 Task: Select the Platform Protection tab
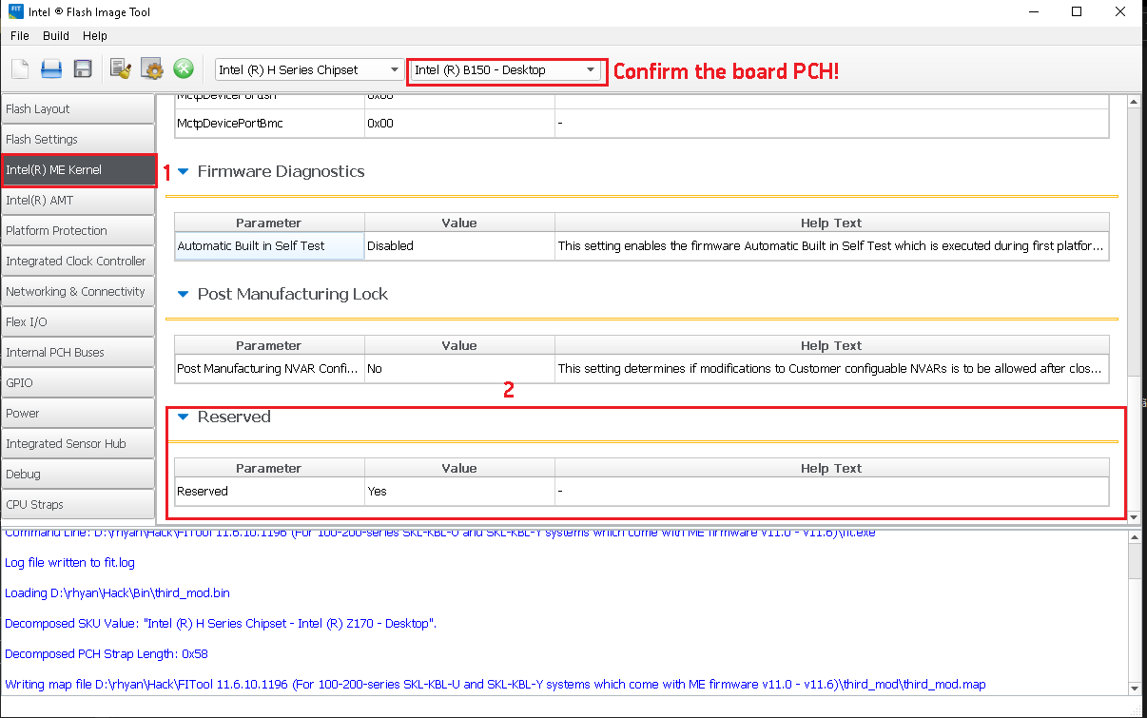(78, 231)
